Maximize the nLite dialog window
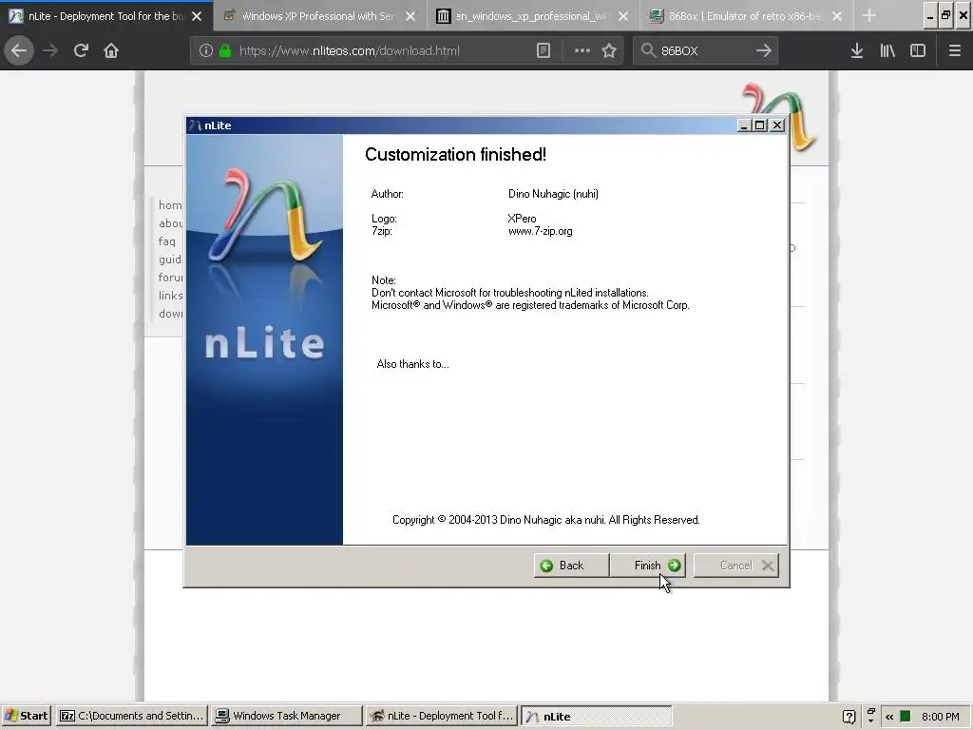 point(759,125)
